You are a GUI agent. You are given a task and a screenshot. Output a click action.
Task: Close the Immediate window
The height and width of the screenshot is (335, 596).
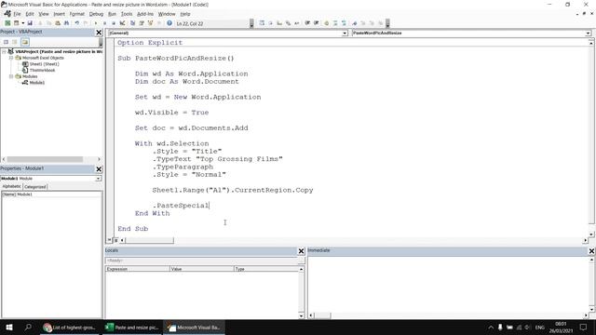[591, 251]
